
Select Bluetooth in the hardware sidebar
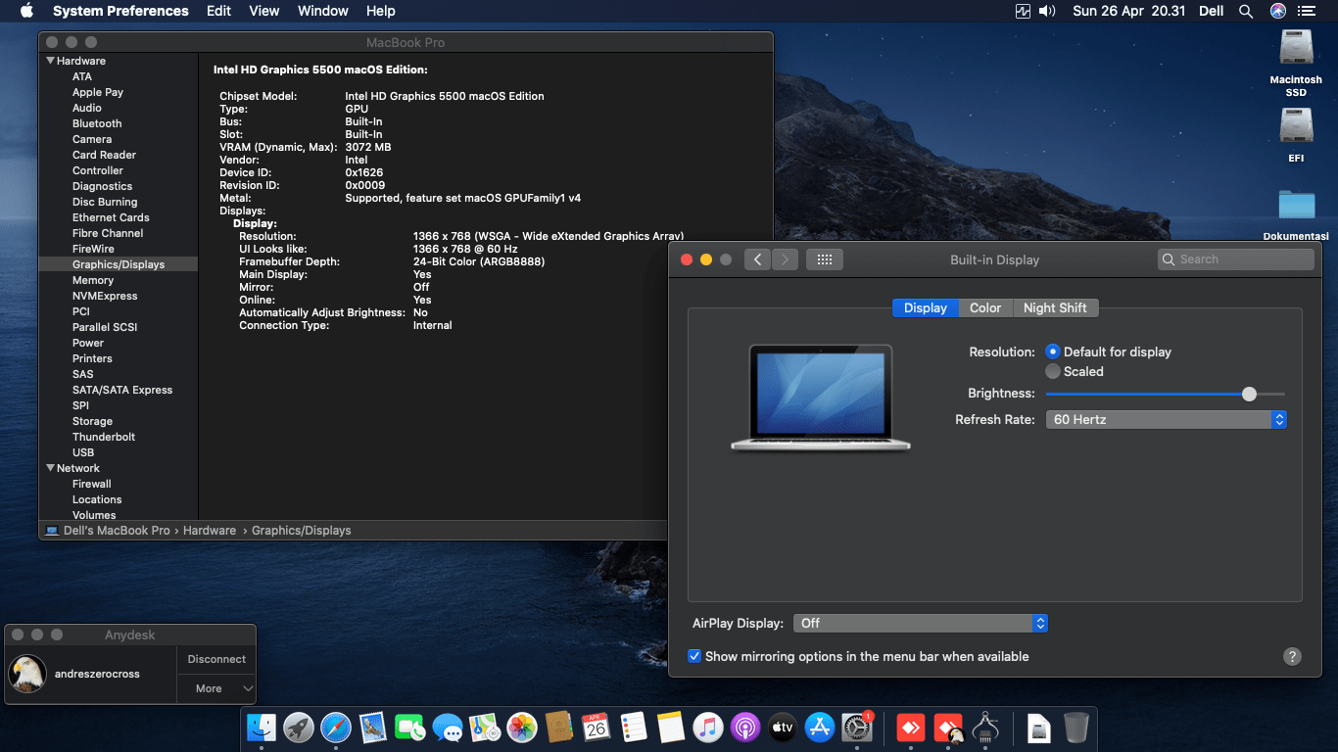97,123
